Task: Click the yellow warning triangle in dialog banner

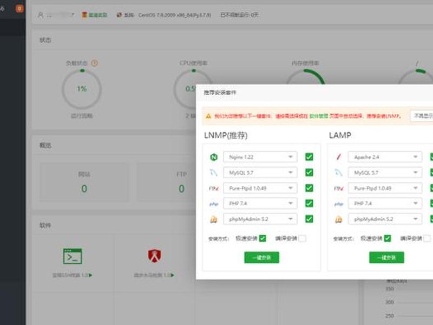Action: [208, 116]
